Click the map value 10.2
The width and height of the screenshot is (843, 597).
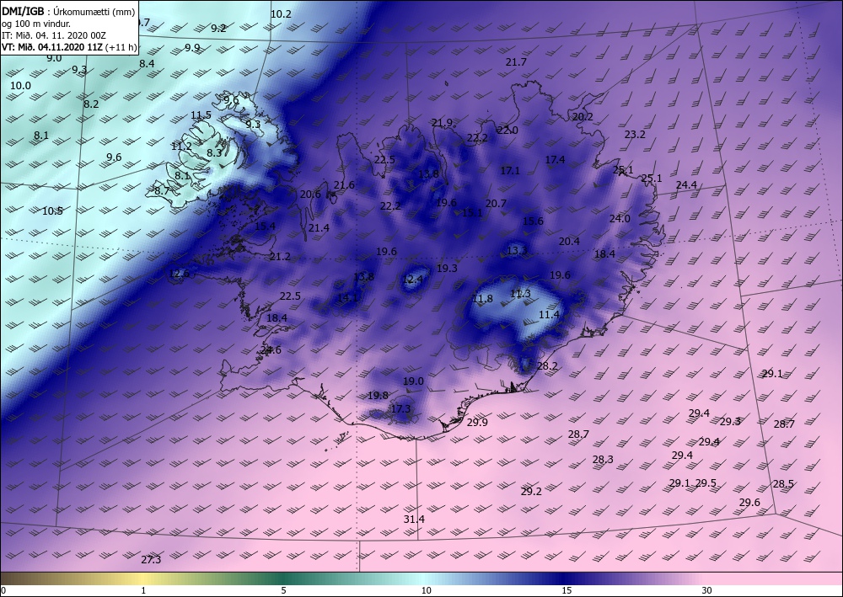click(x=281, y=14)
